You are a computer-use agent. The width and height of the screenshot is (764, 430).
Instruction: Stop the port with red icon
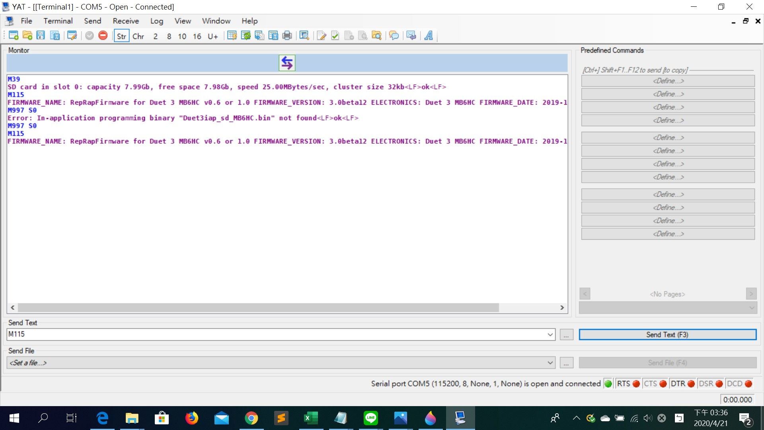[103, 35]
